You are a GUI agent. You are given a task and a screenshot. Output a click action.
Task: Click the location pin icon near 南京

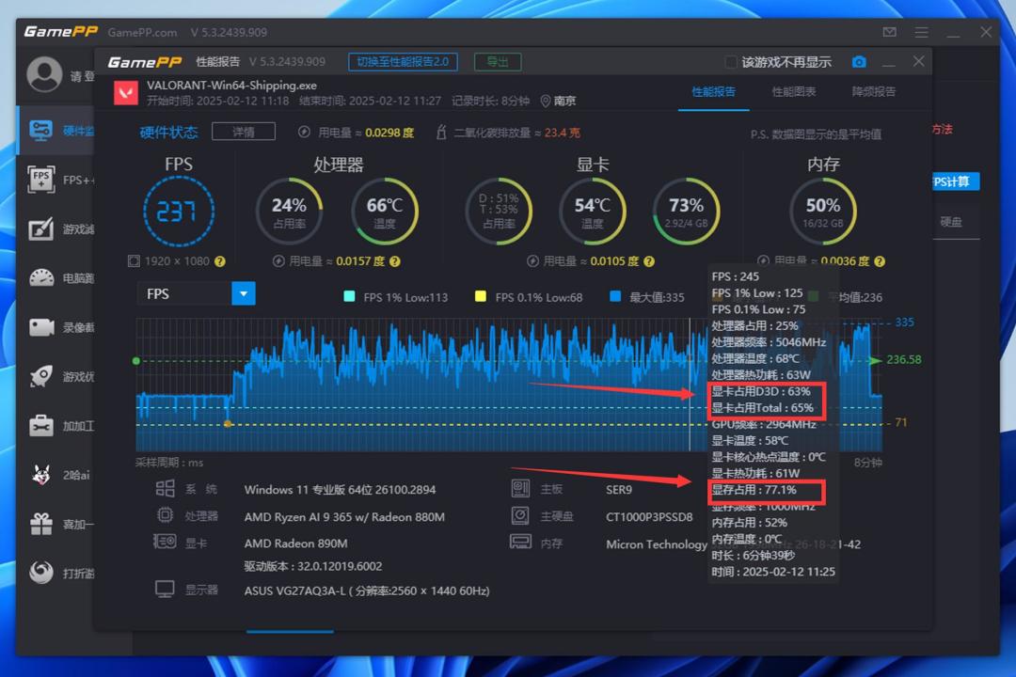coord(546,101)
